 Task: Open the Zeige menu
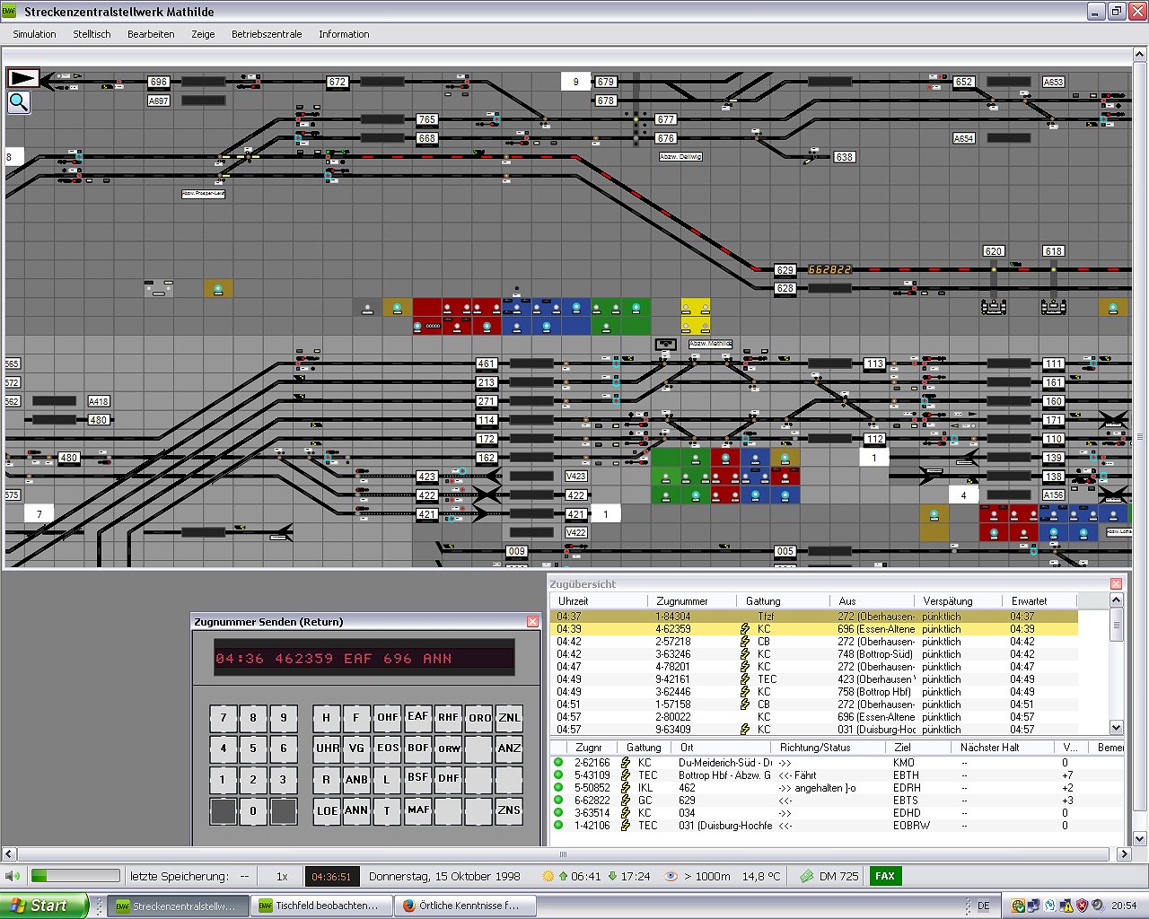[x=203, y=34]
